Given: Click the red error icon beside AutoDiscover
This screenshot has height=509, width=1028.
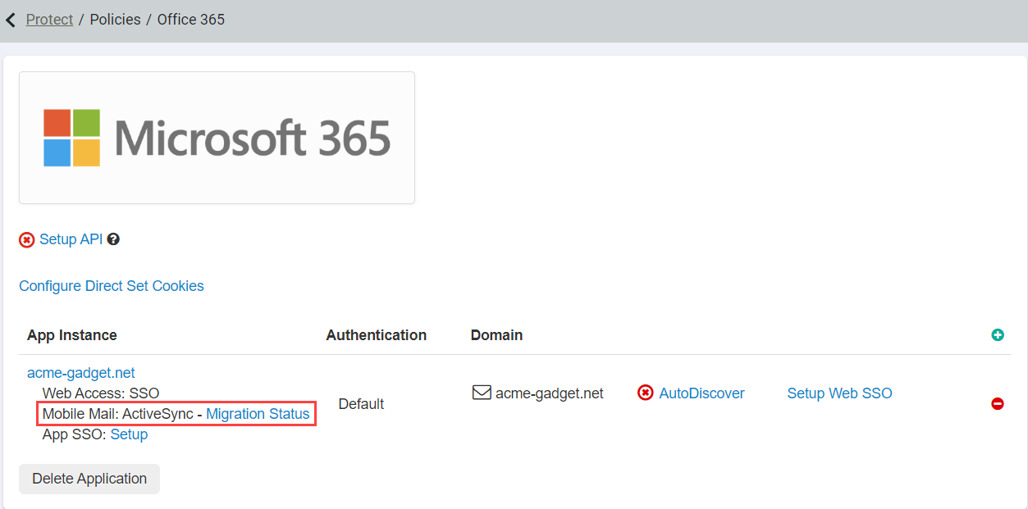Looking at the screenshot, I should (x=646, y=393).
